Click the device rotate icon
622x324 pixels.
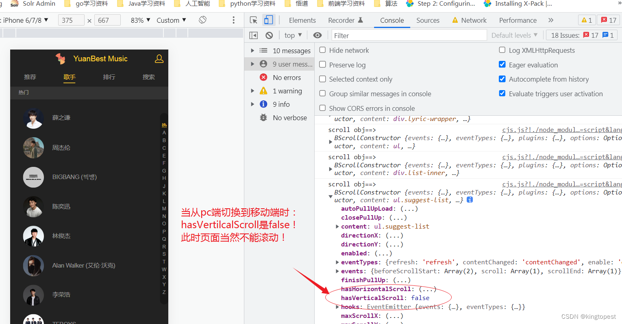pyautogui.click(x=202, y=19)
